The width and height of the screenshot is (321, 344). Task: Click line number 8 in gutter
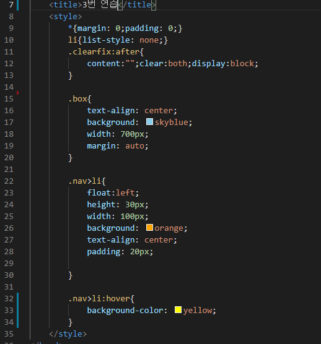click(x=11, y=17)
